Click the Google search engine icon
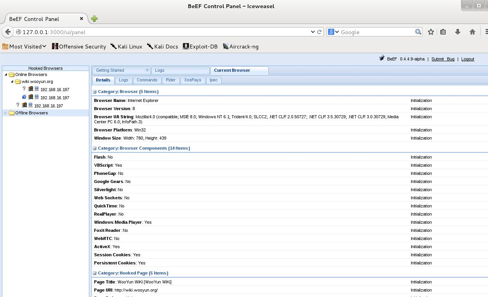Viewport: 488px width, 297px height. coord(331,32)
